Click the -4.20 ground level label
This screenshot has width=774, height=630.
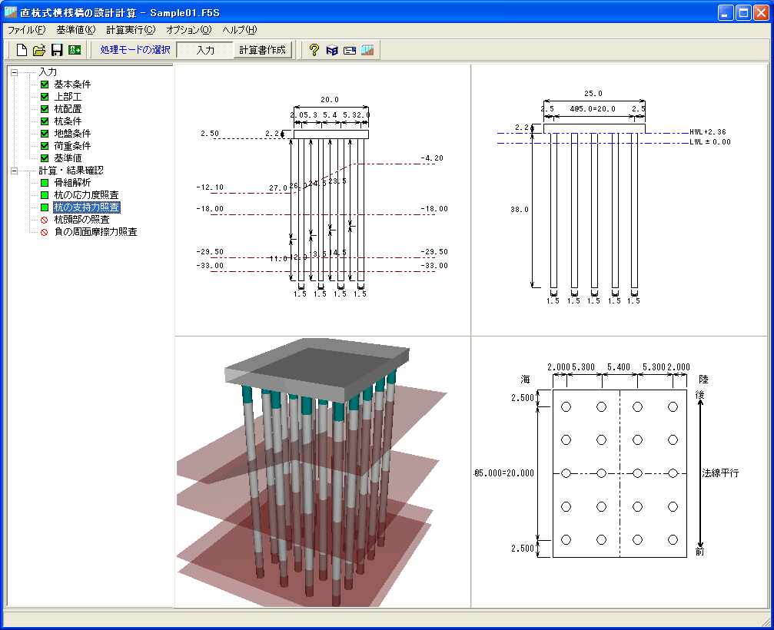tap(432, 158)
